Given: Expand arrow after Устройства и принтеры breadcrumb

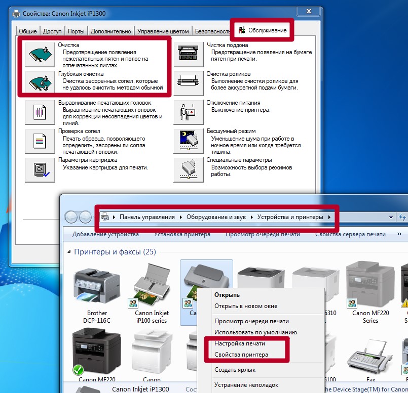Looking at the screenshot, I should (x=330, y=217).
